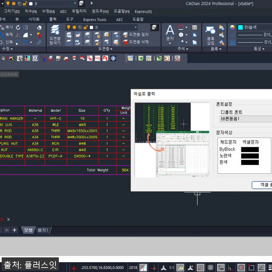Switch to the 배치1 layout tab

coord(43,230)
